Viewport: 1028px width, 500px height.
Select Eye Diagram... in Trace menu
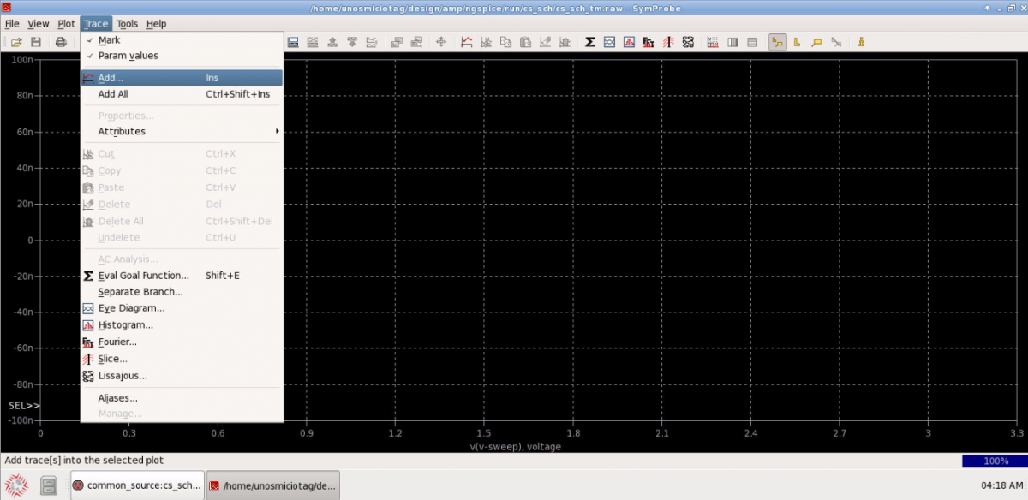[x=182, y=308]
